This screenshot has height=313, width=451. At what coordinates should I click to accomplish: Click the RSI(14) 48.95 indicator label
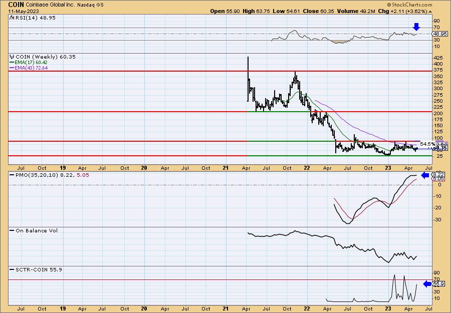[35, 18]
